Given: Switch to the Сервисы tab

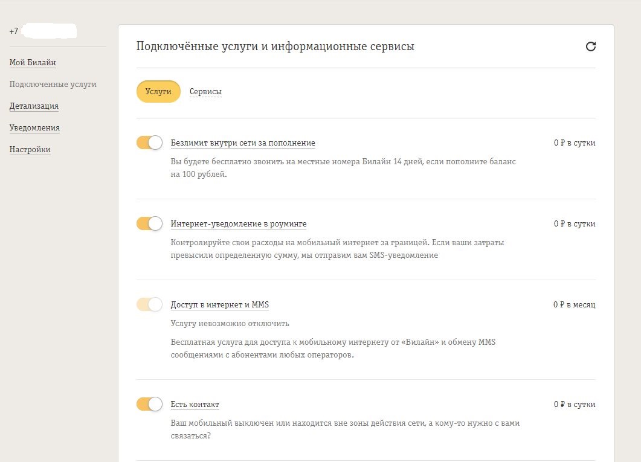Looking at the screenshot, I should click(205, 92).
